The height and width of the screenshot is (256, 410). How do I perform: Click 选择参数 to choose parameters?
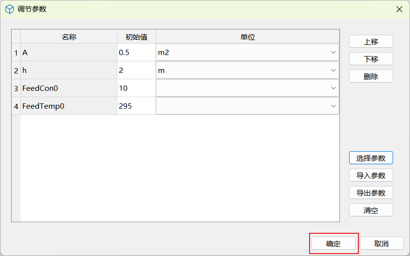pos(370,158)
